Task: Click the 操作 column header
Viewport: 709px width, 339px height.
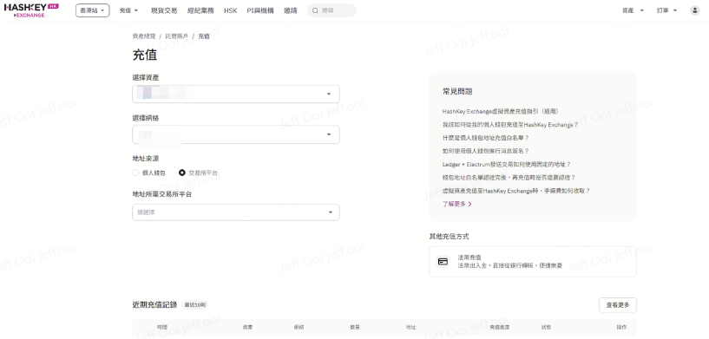Action: [x=621, y=327]
